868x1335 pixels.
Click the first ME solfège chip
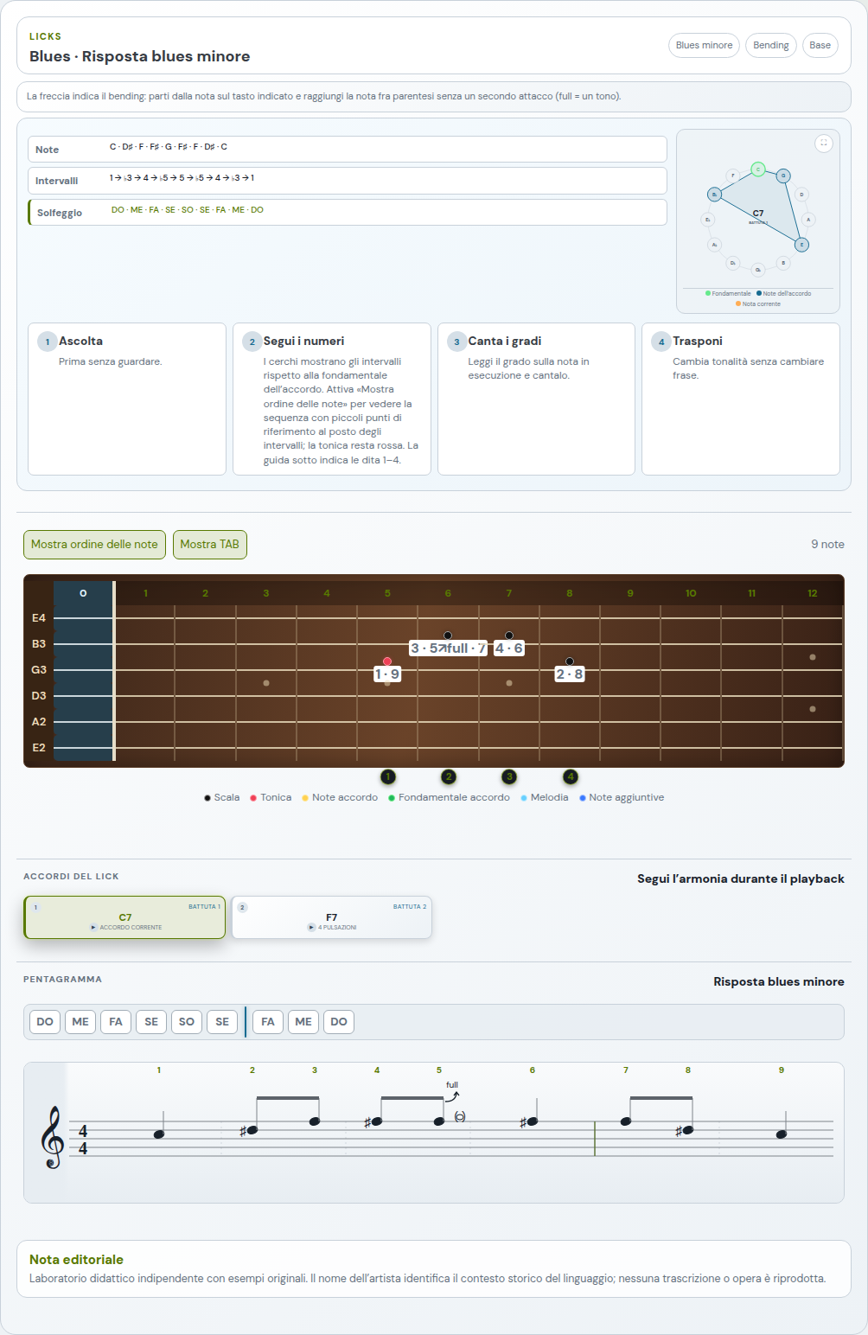80,1022
